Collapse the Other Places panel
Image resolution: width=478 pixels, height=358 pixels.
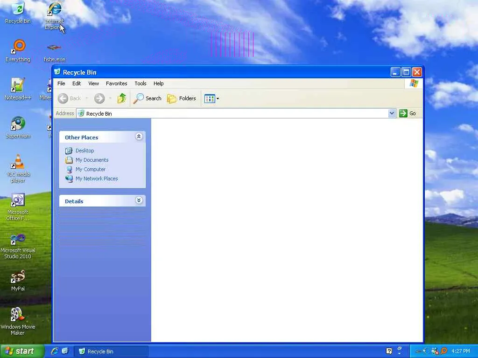pos(139,137)
